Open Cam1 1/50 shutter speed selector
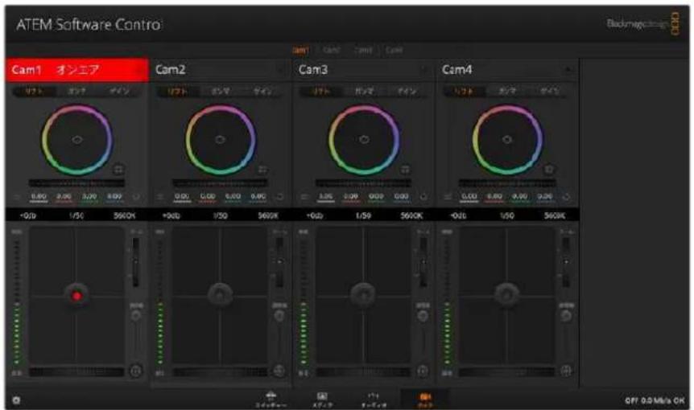 click(x=76, y=215)
